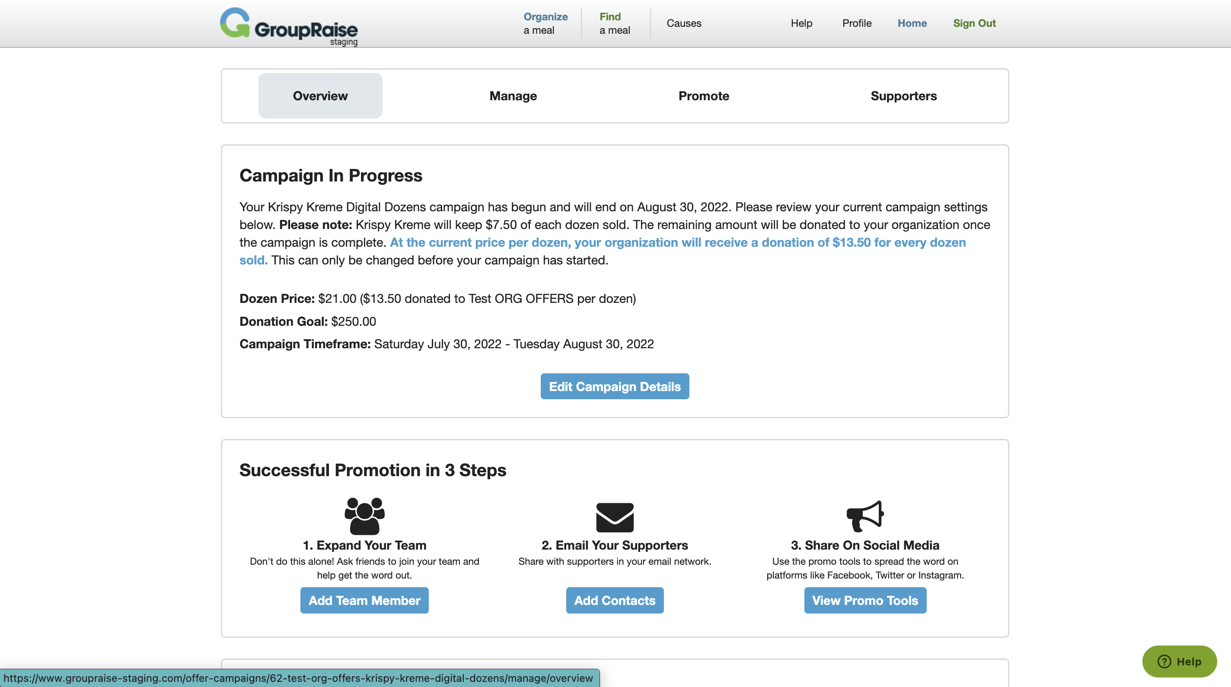Click the Donation Goal $250.00 line
Image resolution: width=1231 pixels, height=687 pixels.
click(308, 321)
